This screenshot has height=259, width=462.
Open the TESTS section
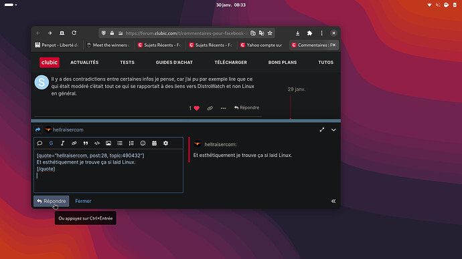(x=127, y=62)
